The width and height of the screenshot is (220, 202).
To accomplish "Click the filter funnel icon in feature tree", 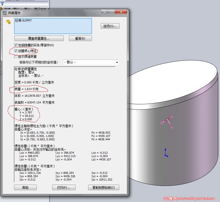I will 2,4.
